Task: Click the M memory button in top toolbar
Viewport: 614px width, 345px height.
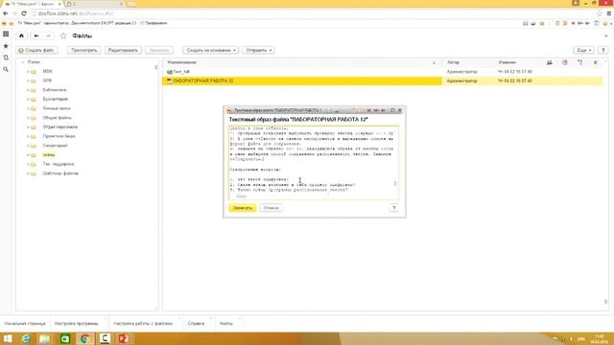Action: coord(573,23)
